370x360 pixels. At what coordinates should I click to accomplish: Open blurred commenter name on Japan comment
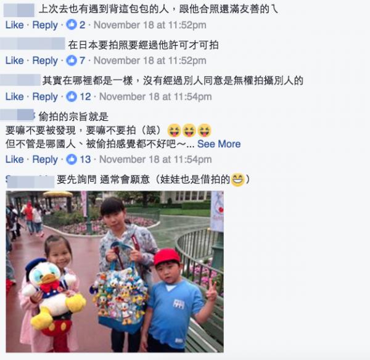pos(33,44)
